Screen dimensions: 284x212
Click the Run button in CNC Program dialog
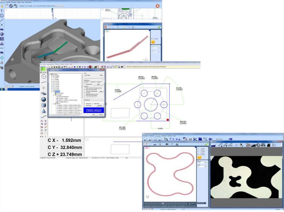(94, 115)
